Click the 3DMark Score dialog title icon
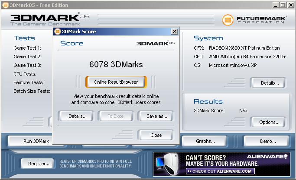The width and height of the screenshot is (296, 180). (x=57, y=32)
